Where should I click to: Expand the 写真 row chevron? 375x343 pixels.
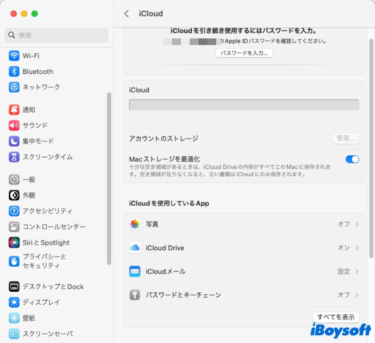pos(357,224)
